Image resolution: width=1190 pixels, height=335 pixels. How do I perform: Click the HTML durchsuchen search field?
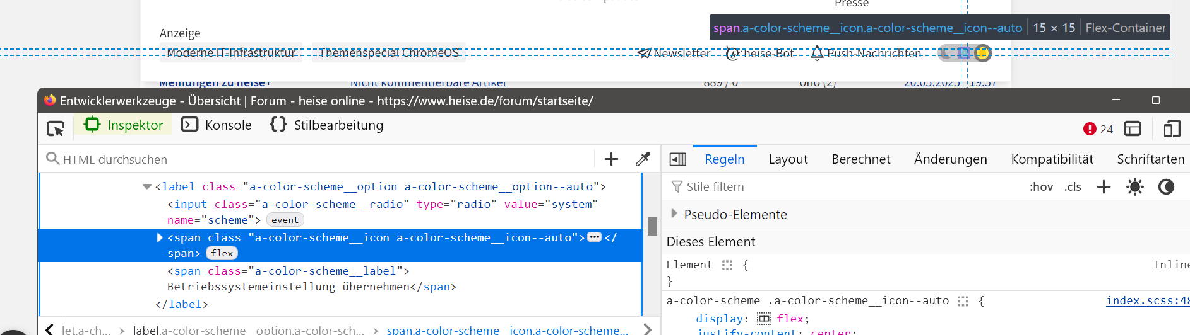point(316,159)
